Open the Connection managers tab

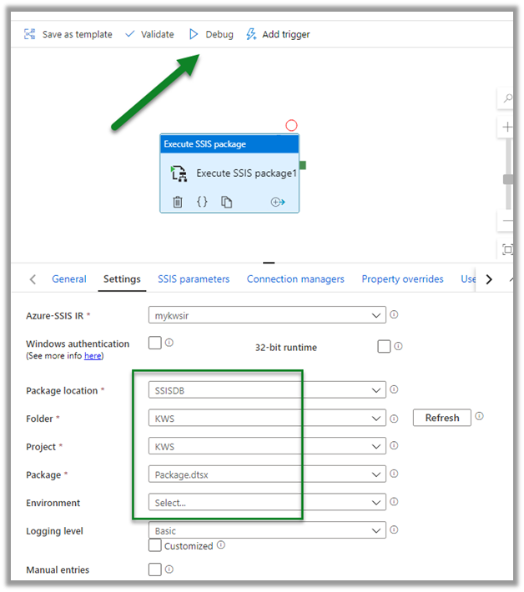click(x=295, y=279)
